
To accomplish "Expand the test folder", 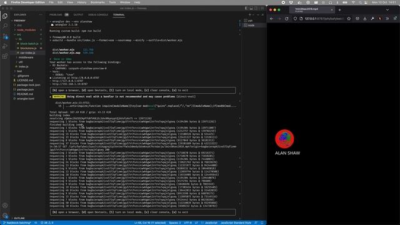I will coord(19,71).
